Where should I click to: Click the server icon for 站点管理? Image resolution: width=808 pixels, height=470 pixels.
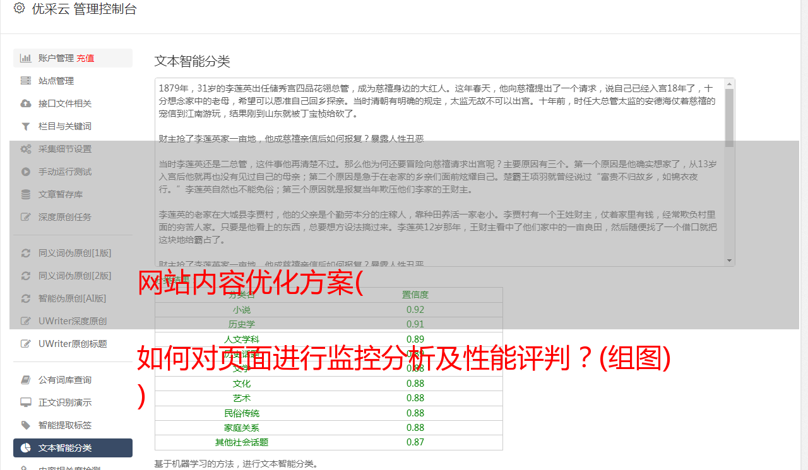tap(26, 81)
